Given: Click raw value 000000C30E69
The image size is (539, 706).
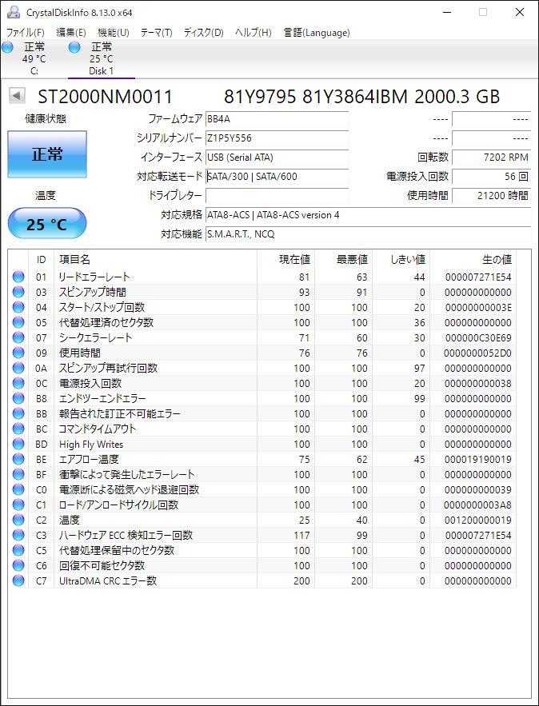Looking at the screenshot, I should pyautogui.click(x=478, y=337).
